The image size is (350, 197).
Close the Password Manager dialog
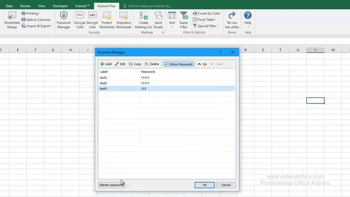[x=232, y=52]
